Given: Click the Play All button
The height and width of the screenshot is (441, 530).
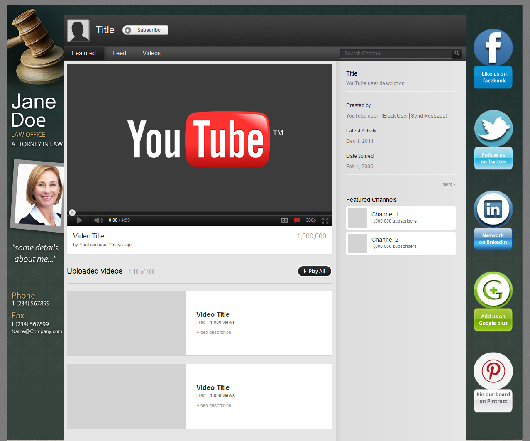Looking at the screenshot, I should click(x=315, y=271).
